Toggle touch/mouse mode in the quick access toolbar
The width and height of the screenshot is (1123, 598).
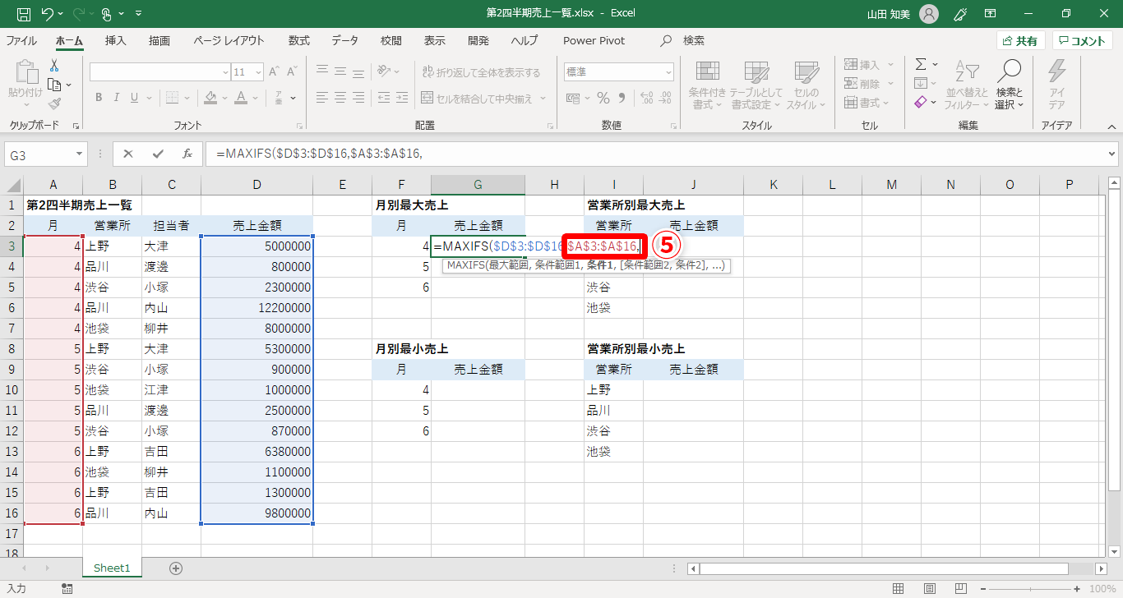click(x=109, y=14)
